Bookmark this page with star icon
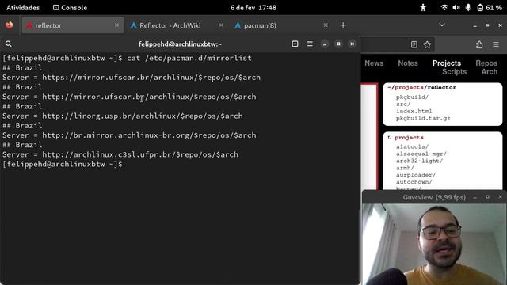The height and width of the screenshot is (285, 507). 427,44
